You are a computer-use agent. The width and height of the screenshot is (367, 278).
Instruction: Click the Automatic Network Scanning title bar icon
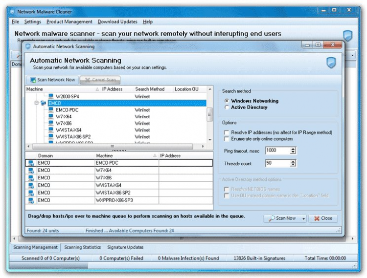[28, 46]
